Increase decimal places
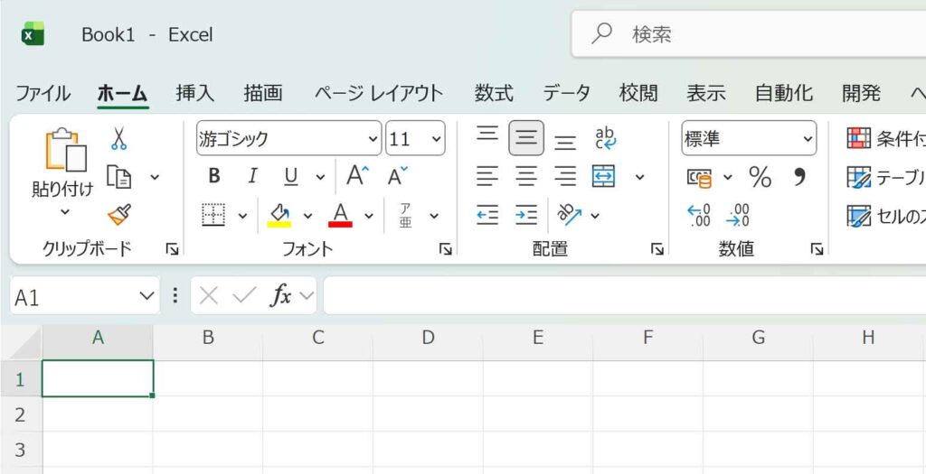 pyautogui.click(x=700, y=215)
